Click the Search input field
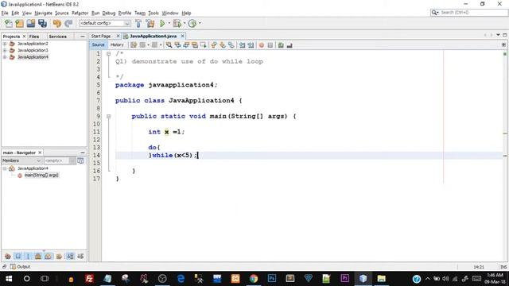Viewport: 509px width, 286px height. pos(469,13)
